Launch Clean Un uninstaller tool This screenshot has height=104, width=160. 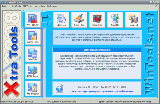61,20
